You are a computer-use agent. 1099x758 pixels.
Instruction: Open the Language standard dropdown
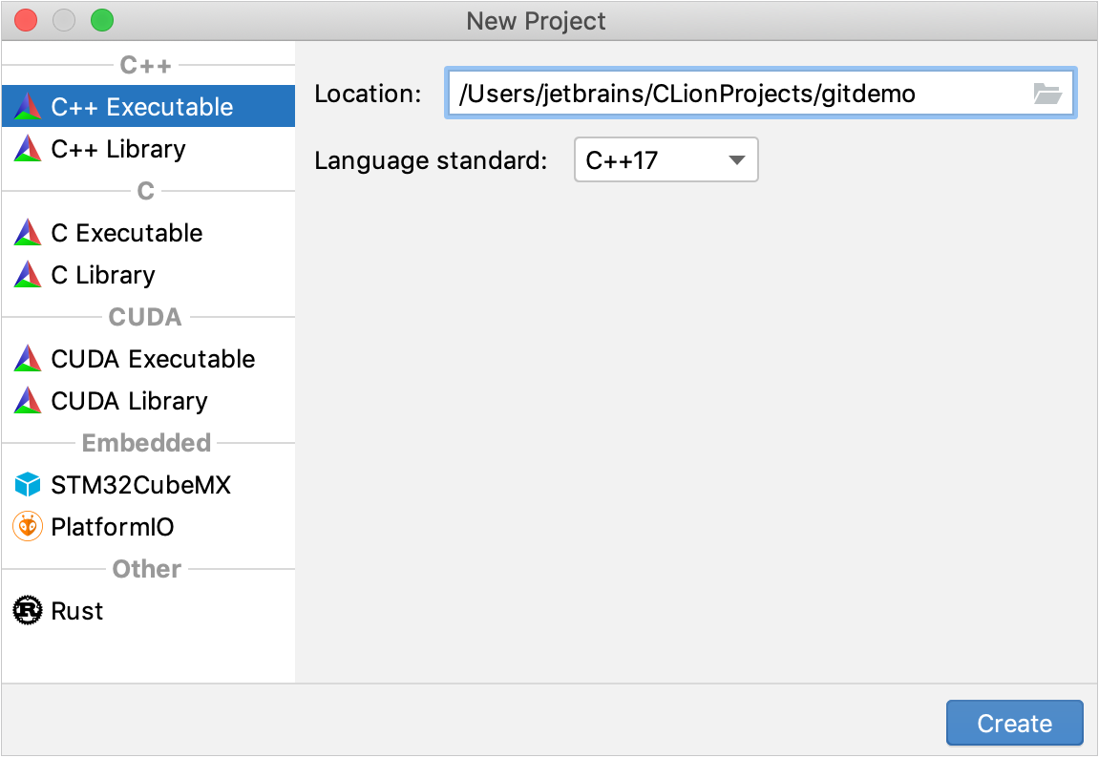click(666, 159)
